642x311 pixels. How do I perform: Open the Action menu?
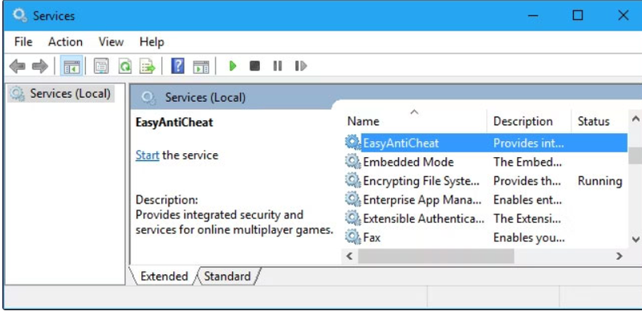click(65, 42)
